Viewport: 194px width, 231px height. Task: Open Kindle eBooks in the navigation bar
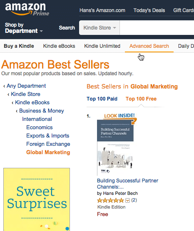tap(59, 46)
